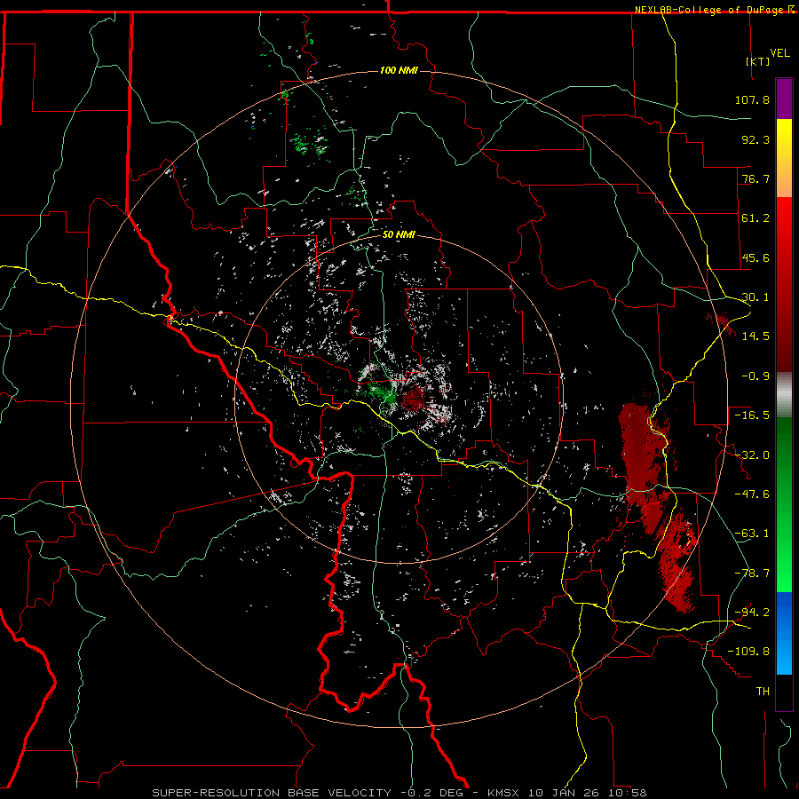
Task: Click the -32.0 legend value
Action: pyautogui.click(x=752, y=455)
